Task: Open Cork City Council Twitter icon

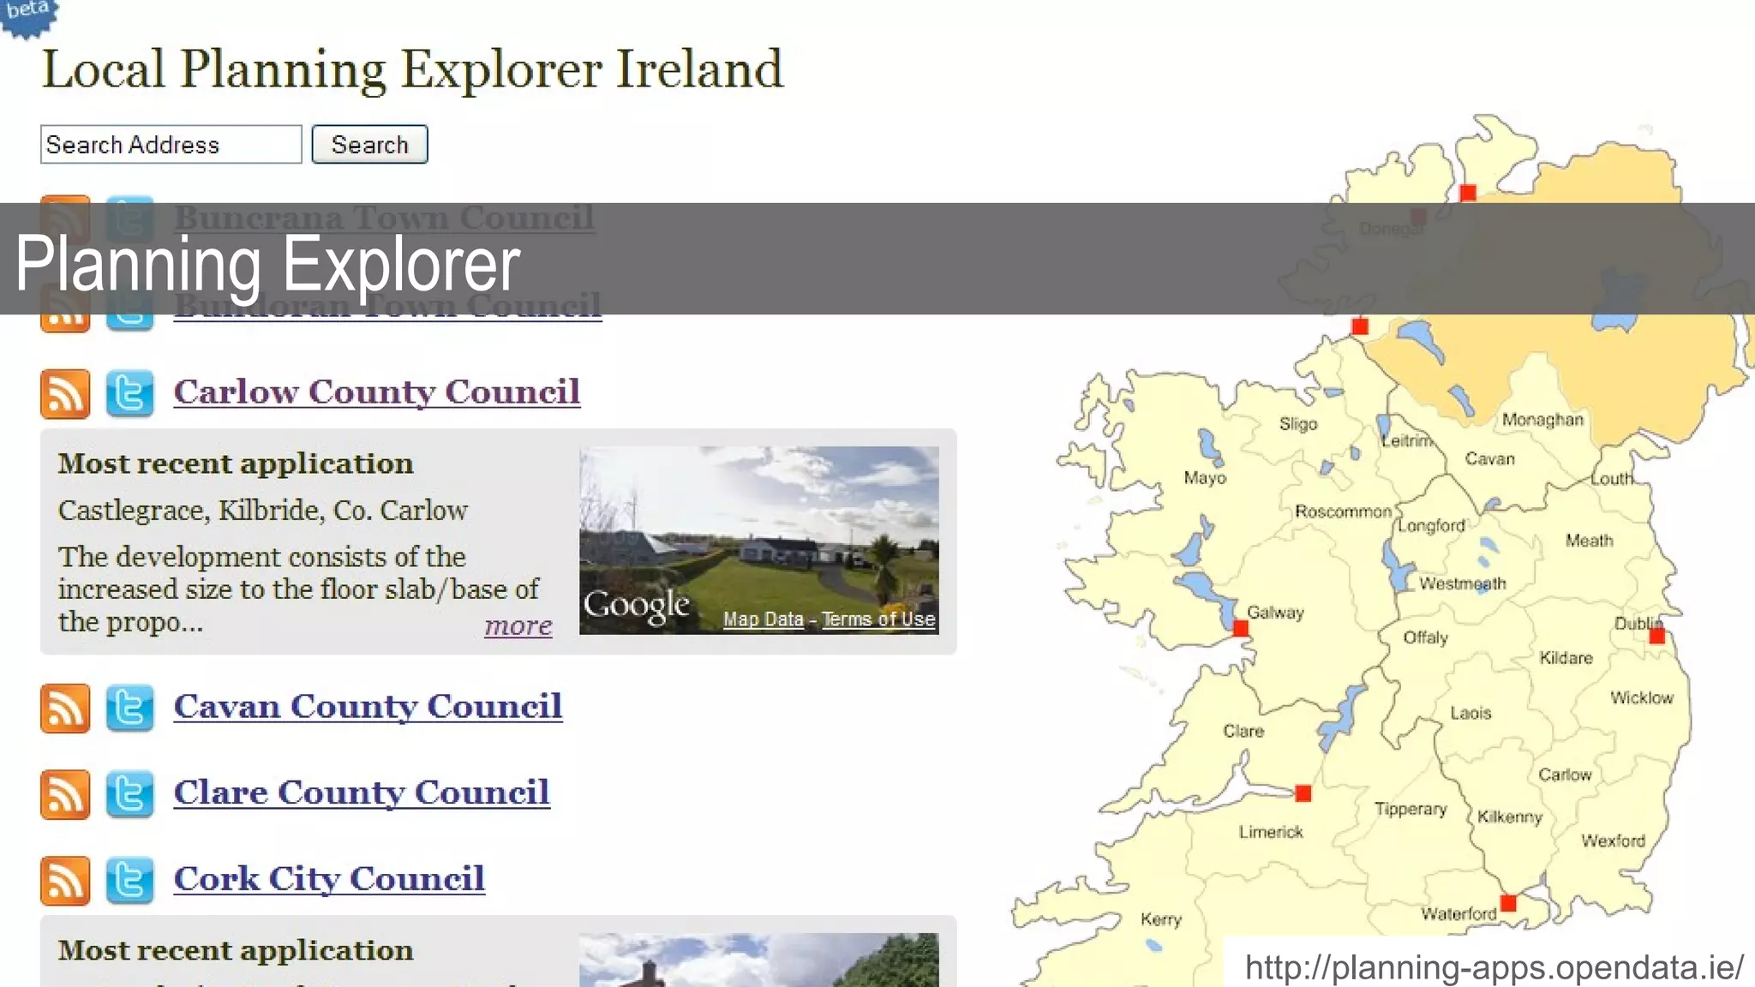Action: pyautogui.click(x=129, y=881)
